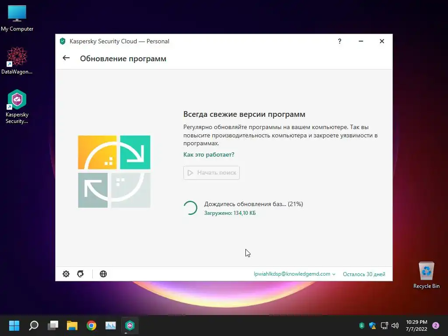
Task: Select the DataWagon desktop shortcut
Action: pos(17,60)
